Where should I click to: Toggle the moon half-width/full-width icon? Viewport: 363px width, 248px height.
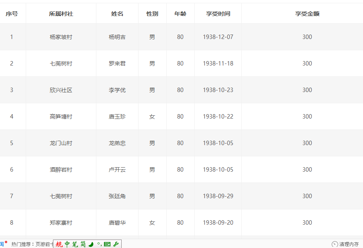(x=91, y=244)
